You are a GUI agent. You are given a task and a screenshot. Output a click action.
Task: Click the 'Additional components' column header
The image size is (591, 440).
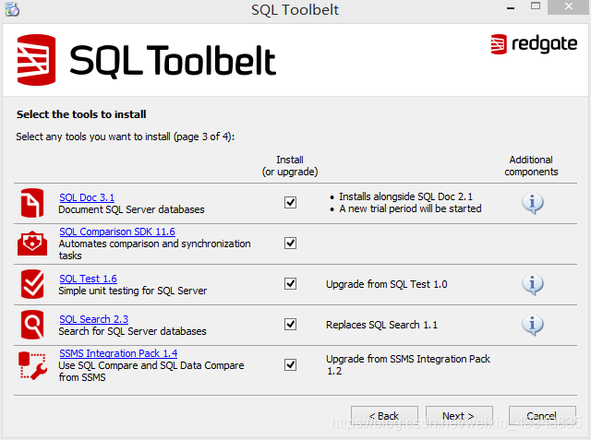coord(531,166)
